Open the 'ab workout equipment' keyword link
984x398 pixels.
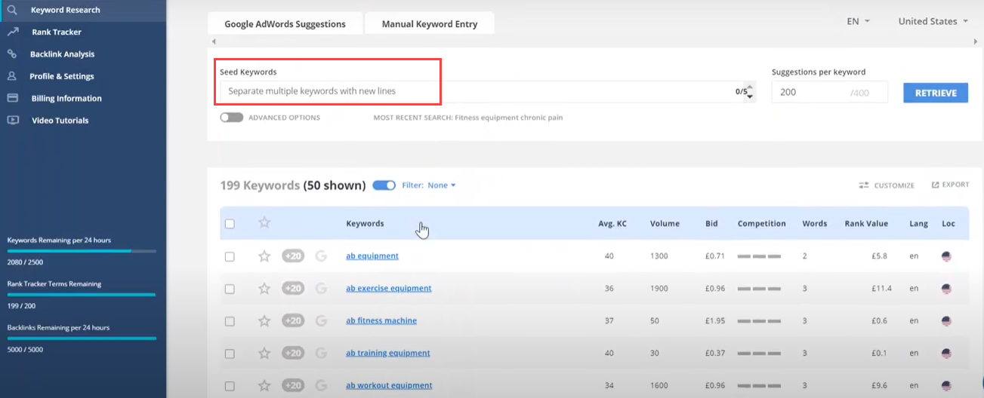coord(390,386)
